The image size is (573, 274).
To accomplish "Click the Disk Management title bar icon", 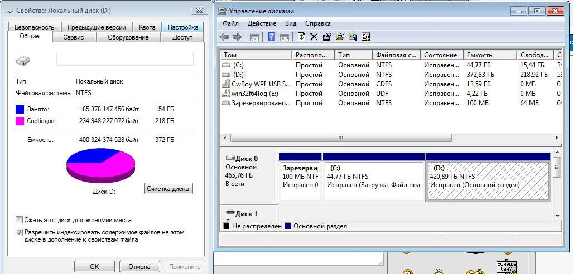I will [222, 11].
